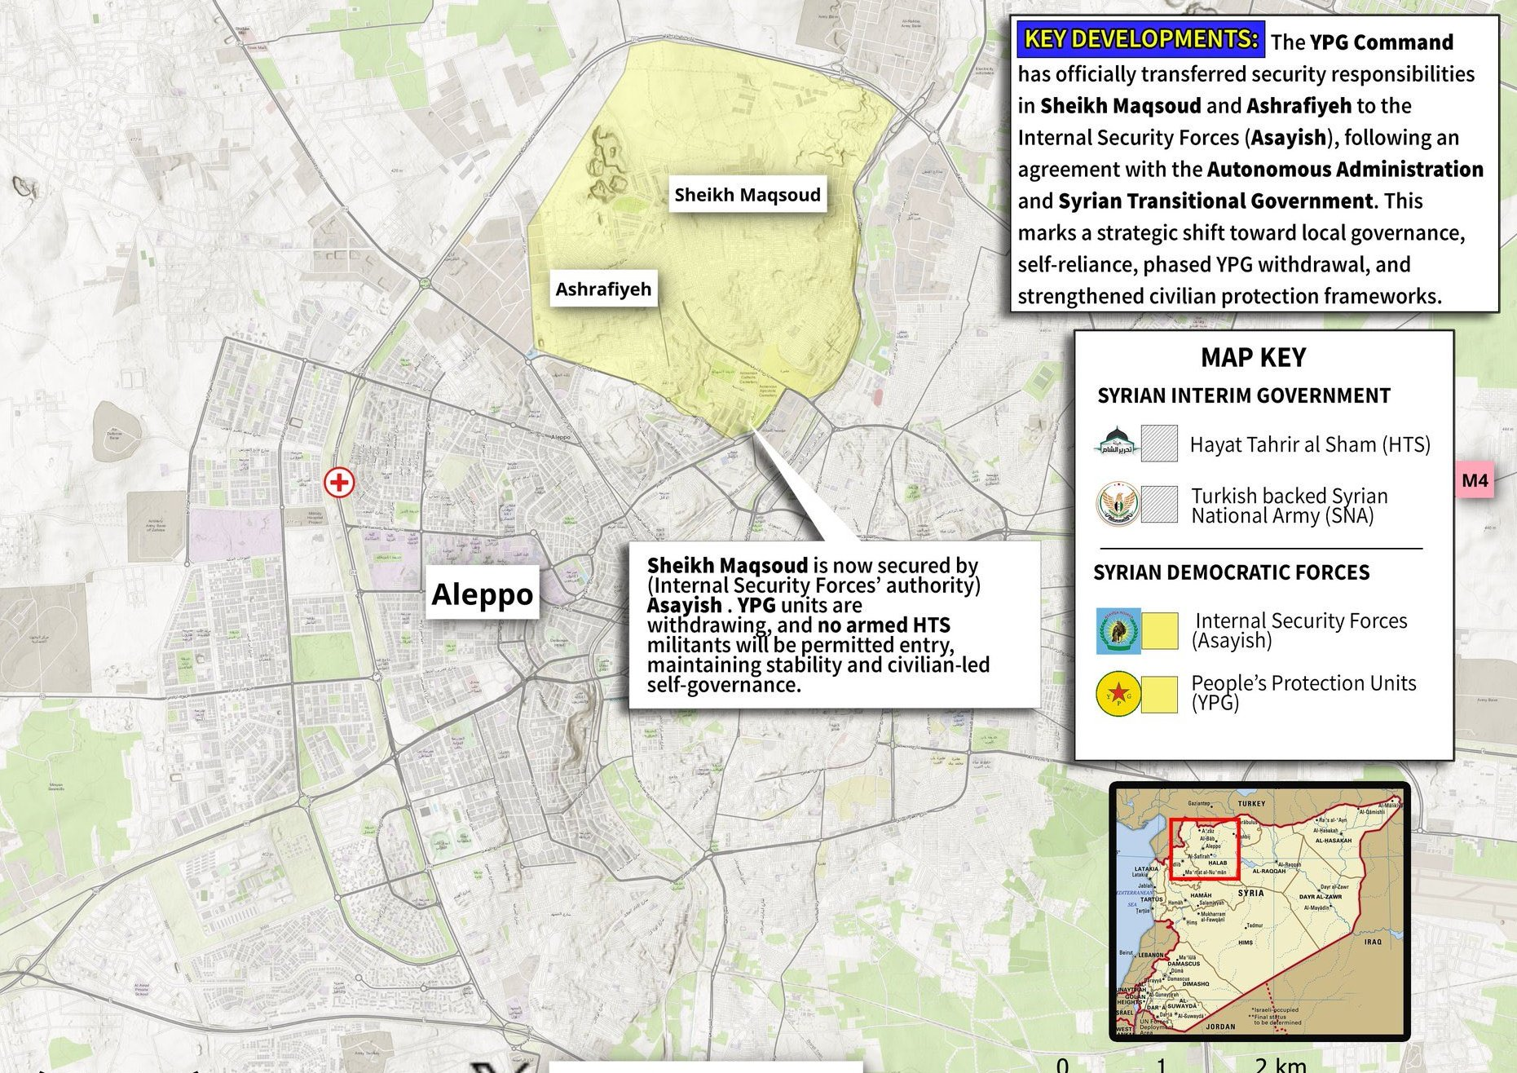The width and height of the screenshot is (1517, 1073).
Task: Click the Syrian Democratic Forces legend heading
Action: pos(1231,572)
